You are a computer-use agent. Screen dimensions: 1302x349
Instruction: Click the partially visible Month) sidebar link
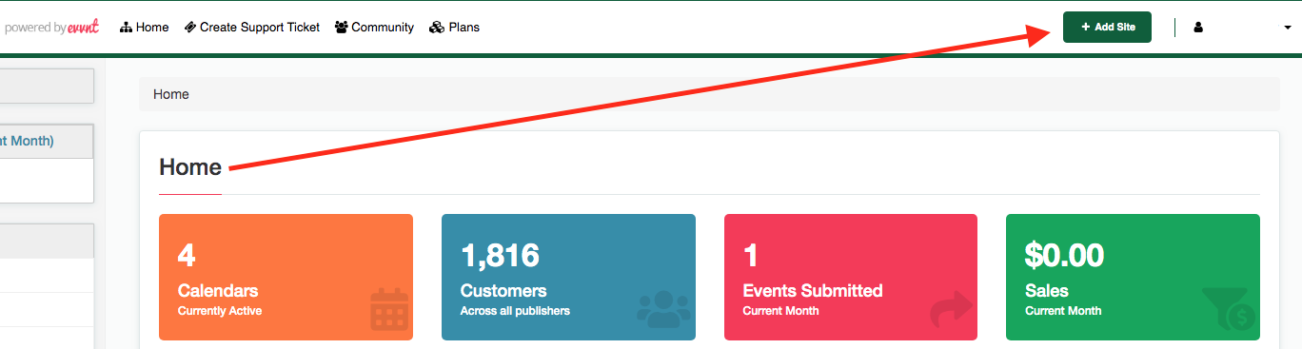27,141
